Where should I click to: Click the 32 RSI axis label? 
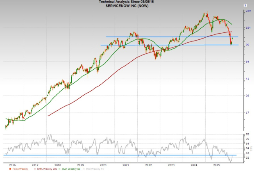(247, 157)
